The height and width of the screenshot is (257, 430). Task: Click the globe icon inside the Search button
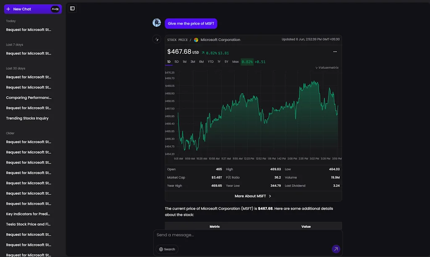pyautogui.click(x=161, y=249)
